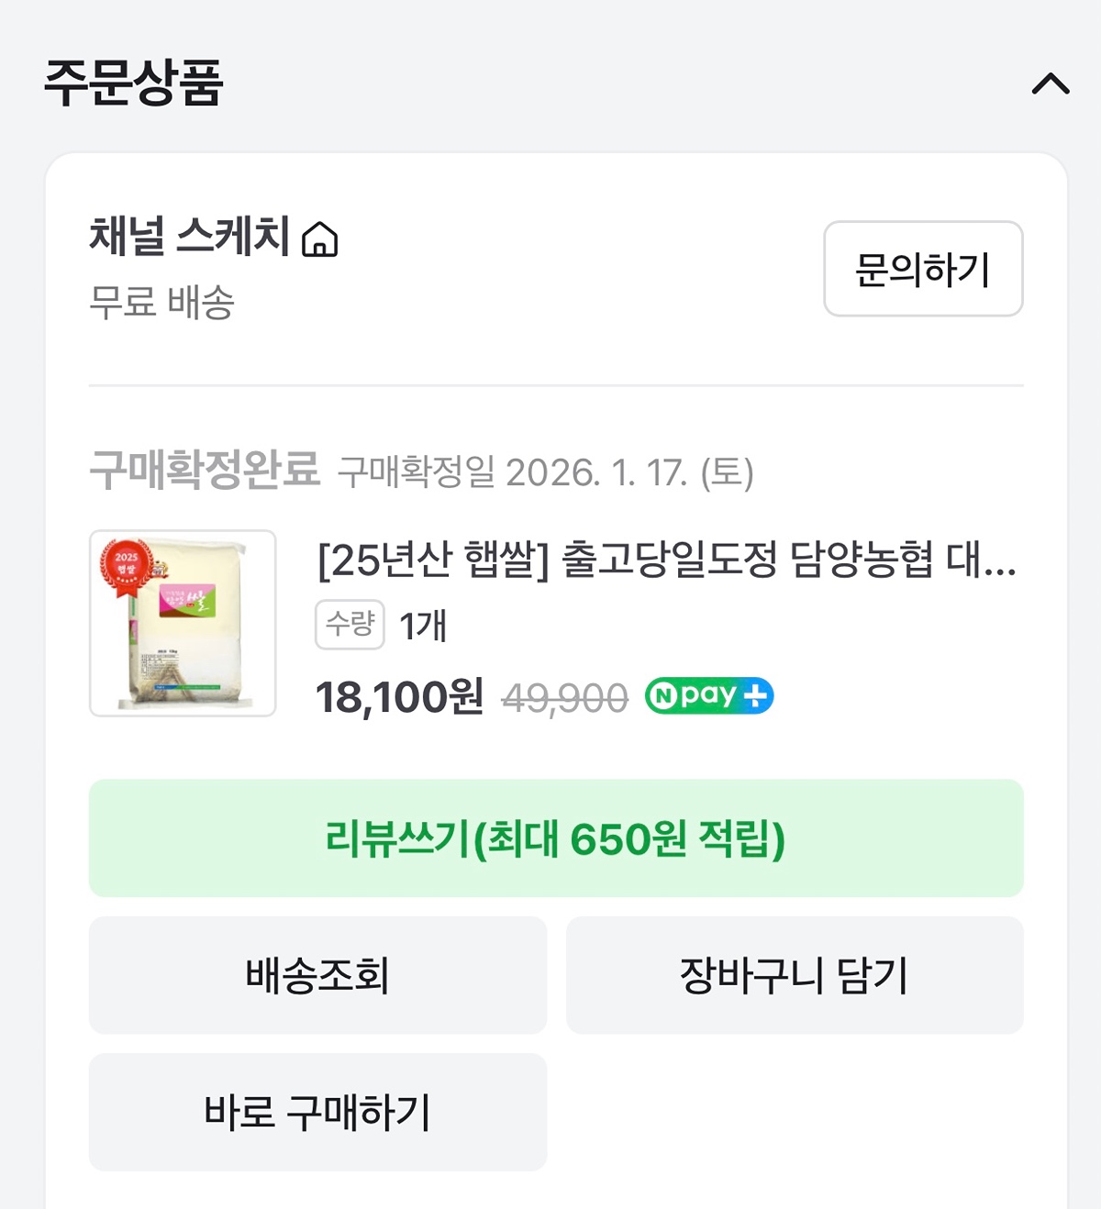This screenshot has height=1209, width=1101.
Task: Click the 수량 quantity badge
Action: [x=350, y=625]
